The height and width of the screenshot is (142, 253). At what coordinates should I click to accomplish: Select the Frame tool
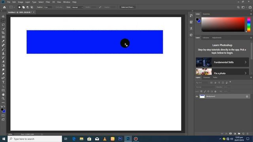pos(3,37)
